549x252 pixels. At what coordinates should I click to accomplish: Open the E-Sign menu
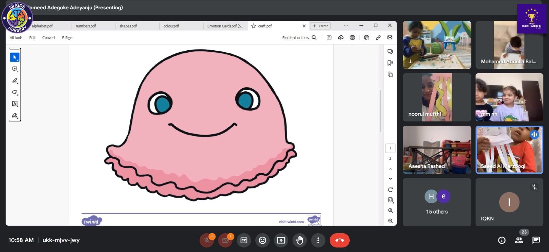[67, 38]
